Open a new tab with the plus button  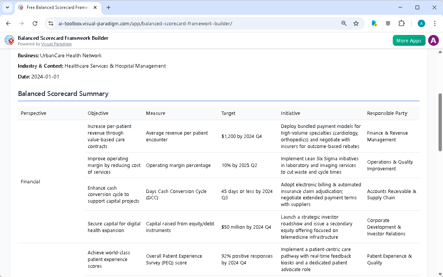point(108,7)
